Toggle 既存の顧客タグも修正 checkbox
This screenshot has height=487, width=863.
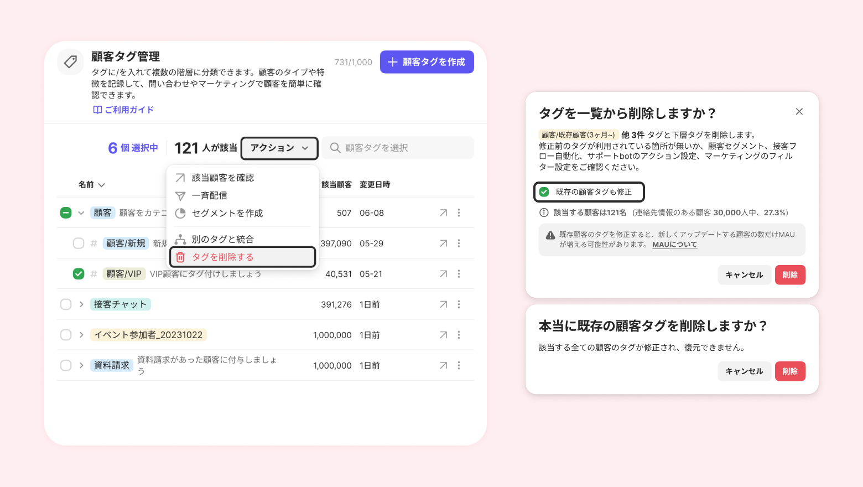(544, 192)
